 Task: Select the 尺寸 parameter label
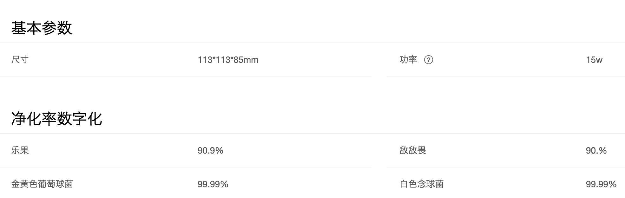[20, 60]
